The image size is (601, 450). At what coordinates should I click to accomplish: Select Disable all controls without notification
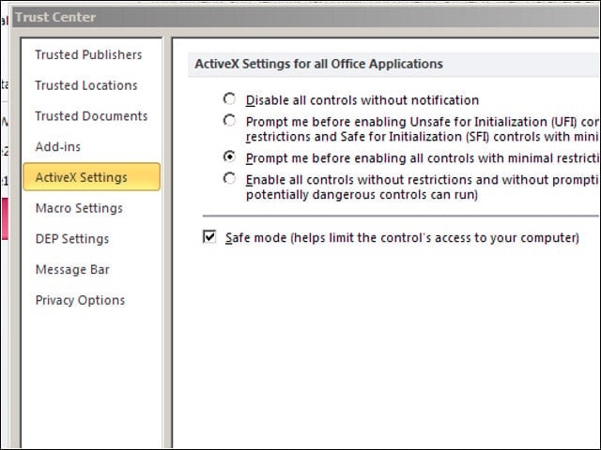tap(229, 98)
